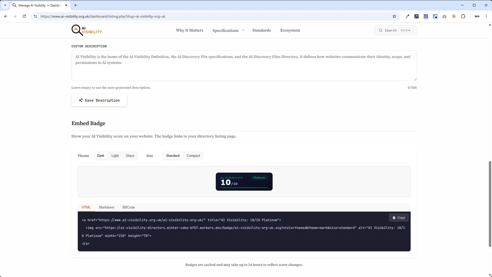
Task: Open the font identifier extension icon
Action: click(417, 16)
